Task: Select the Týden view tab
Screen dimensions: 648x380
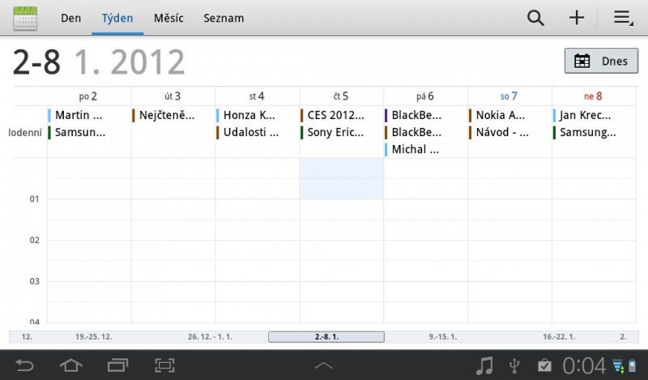Action: tap(117, 18)
